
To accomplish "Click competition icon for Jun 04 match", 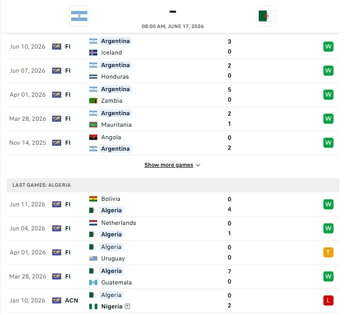I will pos(57,228).
